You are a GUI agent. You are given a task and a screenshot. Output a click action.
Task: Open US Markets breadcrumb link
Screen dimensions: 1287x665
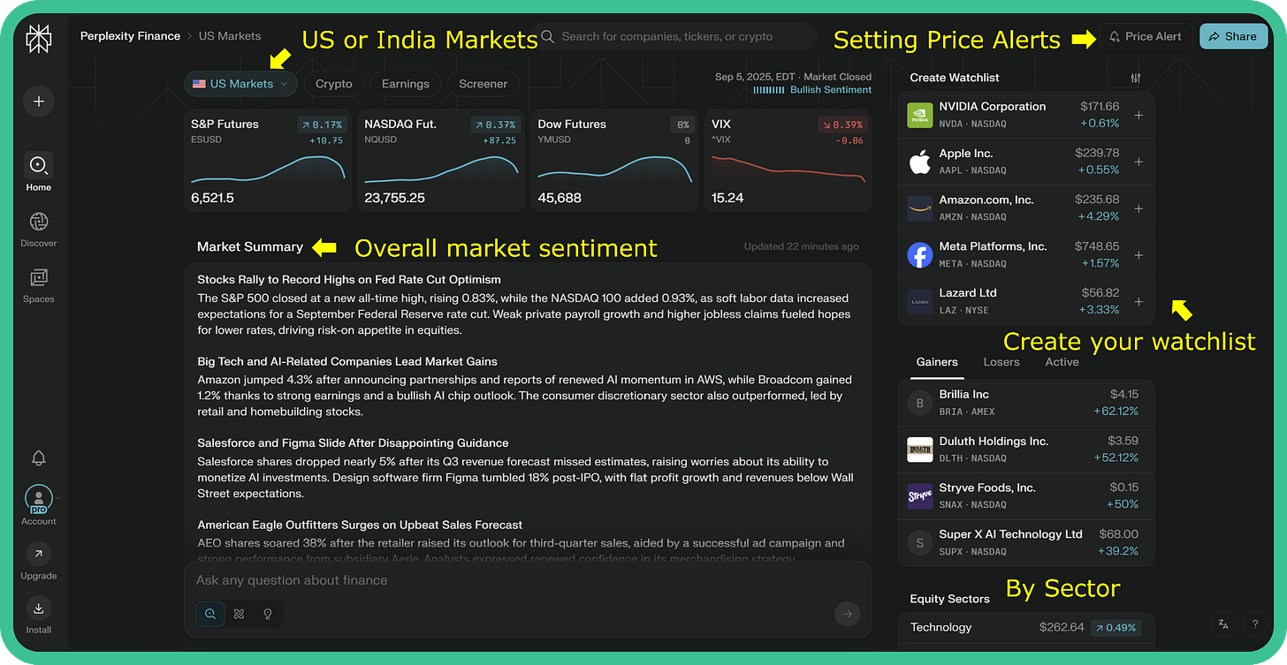[x=230, y=36]
